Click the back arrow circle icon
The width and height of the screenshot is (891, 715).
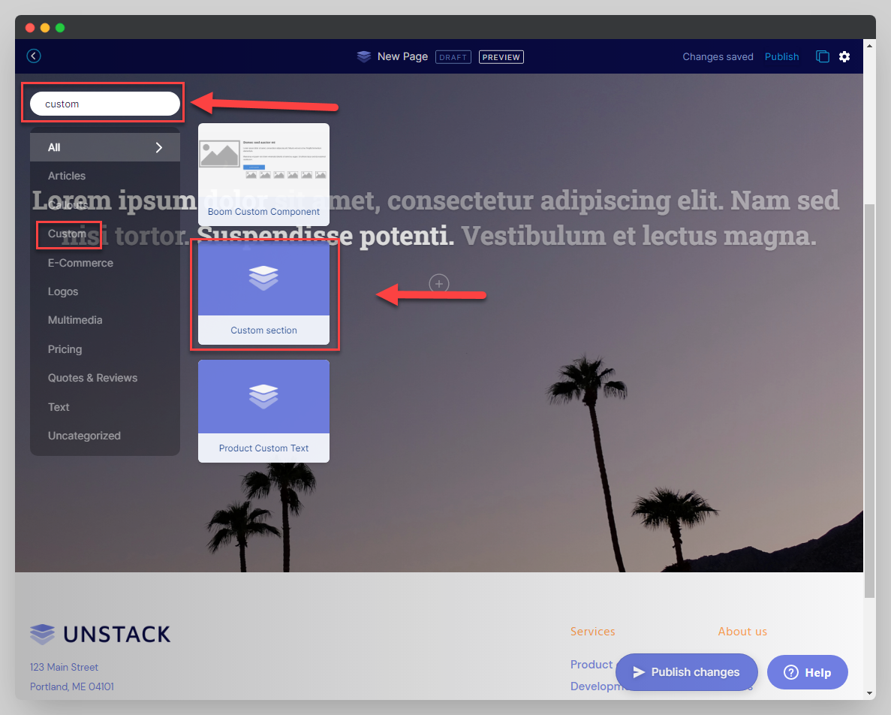pyautogui.click(x=34, y=56)
